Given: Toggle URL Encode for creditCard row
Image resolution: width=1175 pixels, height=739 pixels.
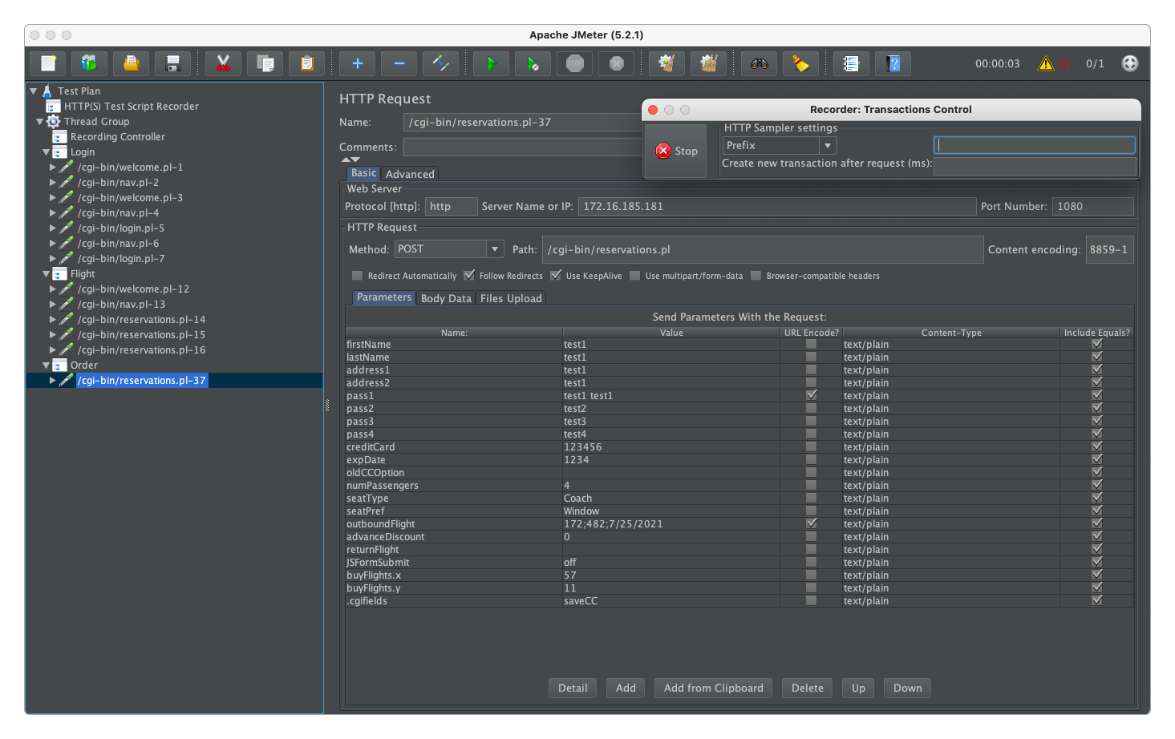Looking at the screenshot, I should tap(812, 446).
